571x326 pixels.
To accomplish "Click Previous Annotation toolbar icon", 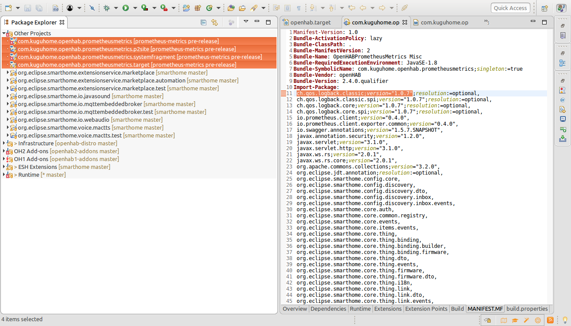I will pos(332,8).
